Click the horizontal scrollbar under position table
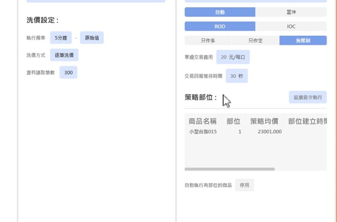The width and height of the screenshot is (337, 222). pos(230,169)
